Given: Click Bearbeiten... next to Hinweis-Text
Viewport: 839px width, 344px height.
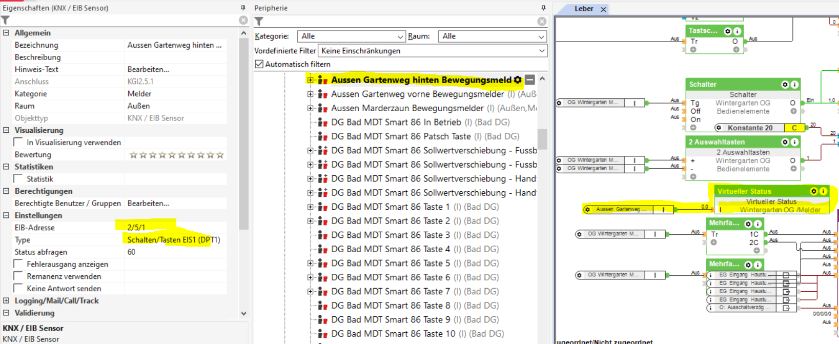Looking at the screenshot, I should point(148,69).
